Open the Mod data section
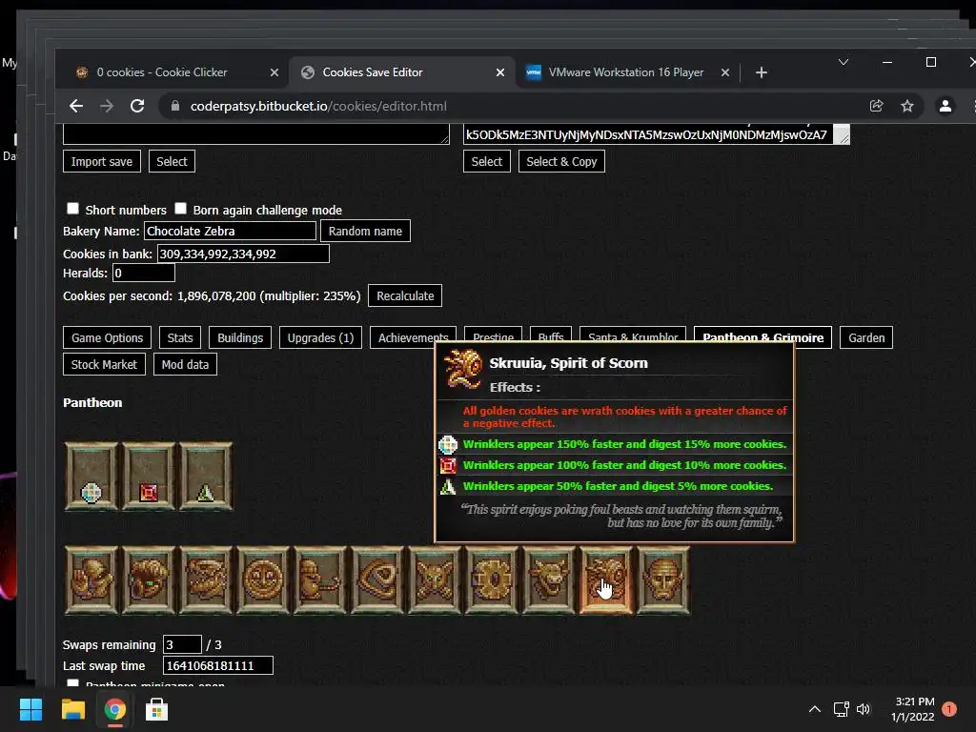976x732 pixels. (185, 364)
